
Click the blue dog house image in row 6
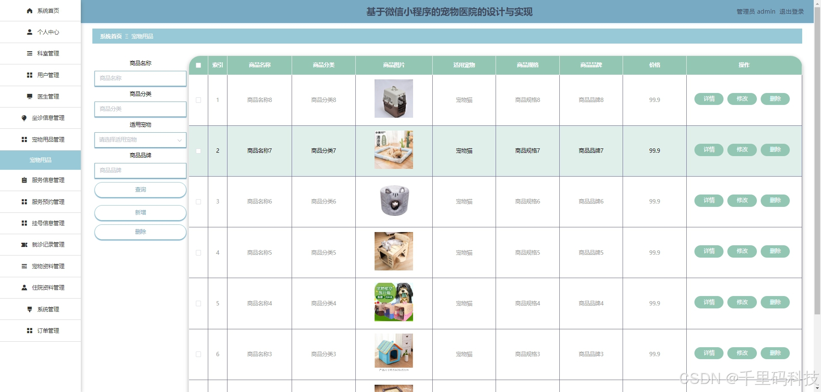point(394,352)
